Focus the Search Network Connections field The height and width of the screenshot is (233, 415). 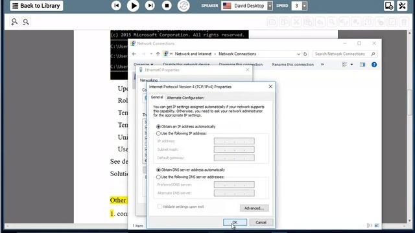(x=345, y=54)
